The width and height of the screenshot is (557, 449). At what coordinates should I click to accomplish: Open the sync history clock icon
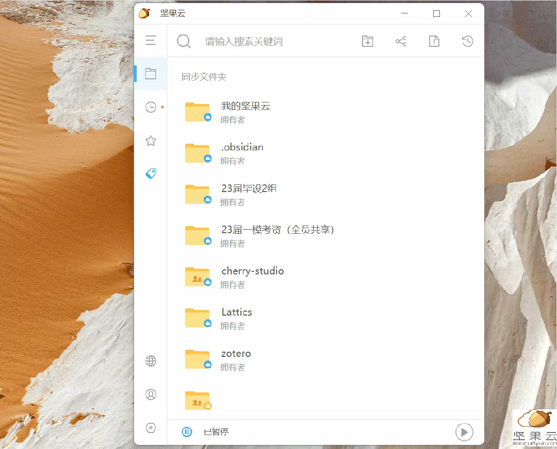pyautogui.click(x=467, y=41)
